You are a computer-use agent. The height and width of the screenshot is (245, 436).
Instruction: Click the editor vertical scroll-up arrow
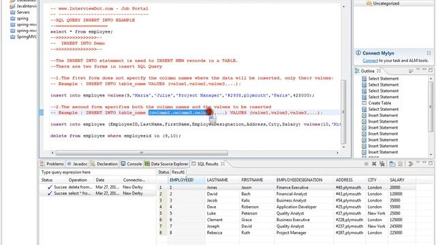343,6
